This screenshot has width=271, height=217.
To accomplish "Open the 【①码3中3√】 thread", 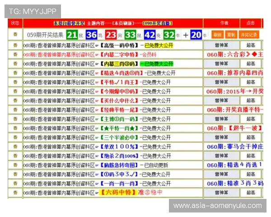I will 97,174.
